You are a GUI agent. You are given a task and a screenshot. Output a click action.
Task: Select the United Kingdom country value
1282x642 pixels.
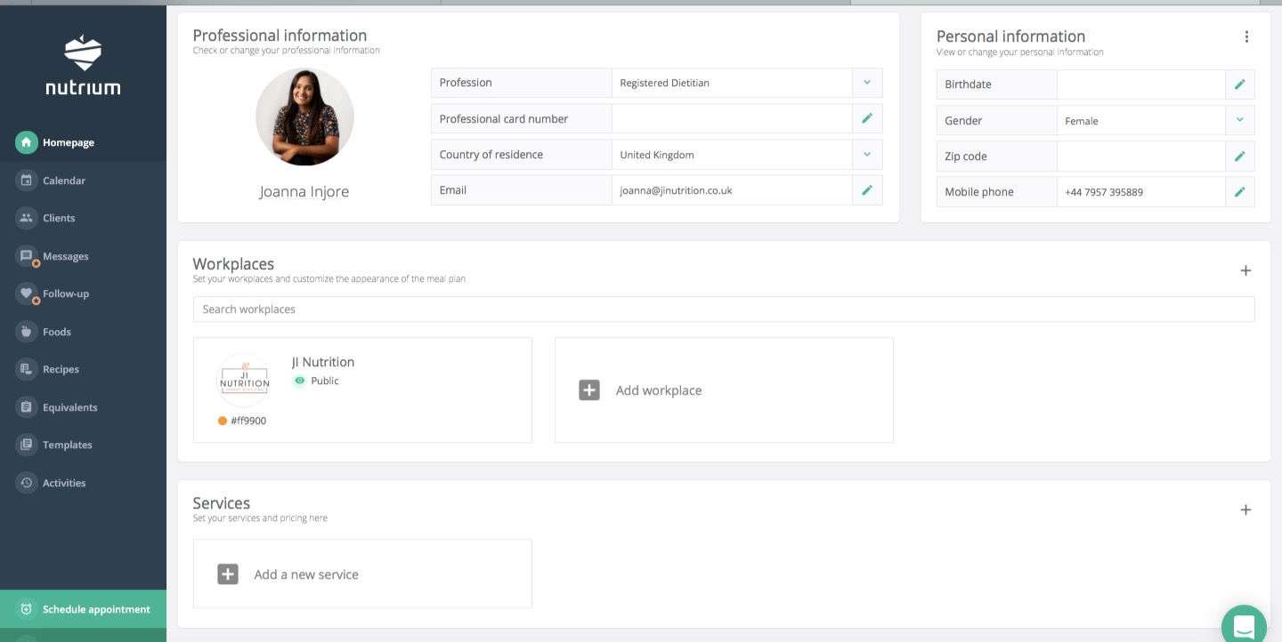[657, 155]
